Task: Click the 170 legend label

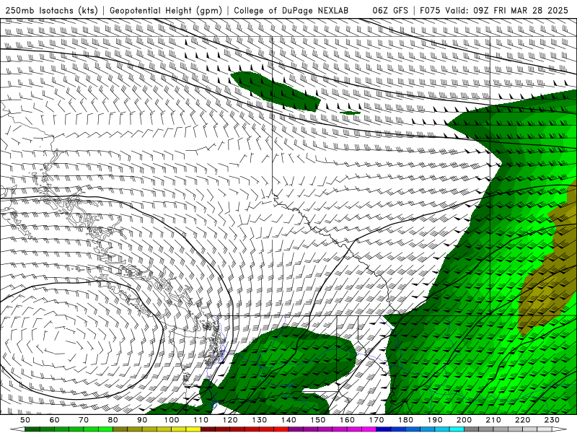Action: 376,420
